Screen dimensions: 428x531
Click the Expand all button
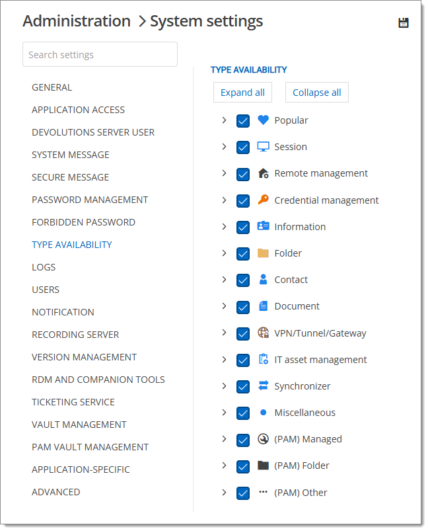point(242,93)
